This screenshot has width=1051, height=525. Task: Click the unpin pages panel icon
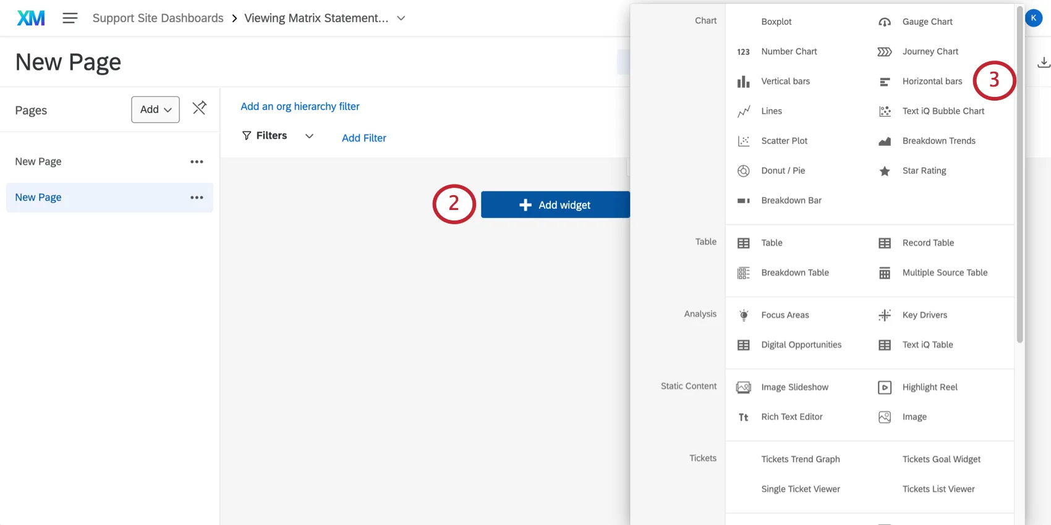(x=199, y=108)
